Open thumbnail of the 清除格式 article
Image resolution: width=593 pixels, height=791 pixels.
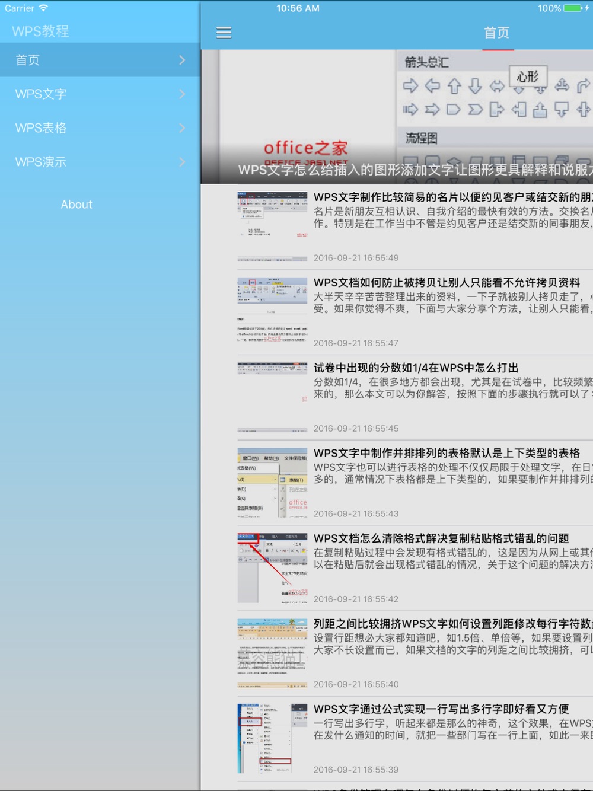pyautogui.click(x=272, y=568)
